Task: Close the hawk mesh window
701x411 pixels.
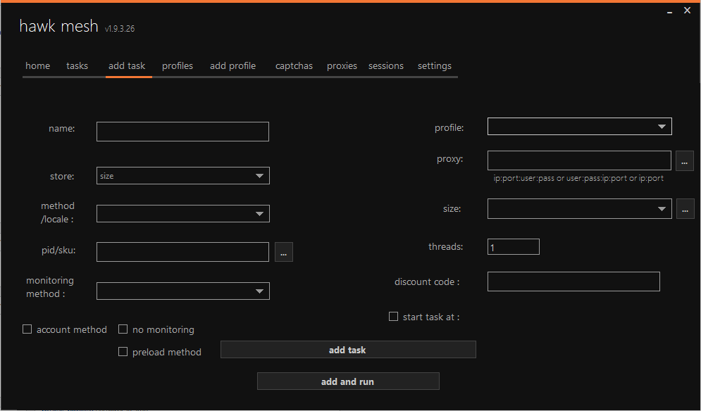Action: pos(688,11)
